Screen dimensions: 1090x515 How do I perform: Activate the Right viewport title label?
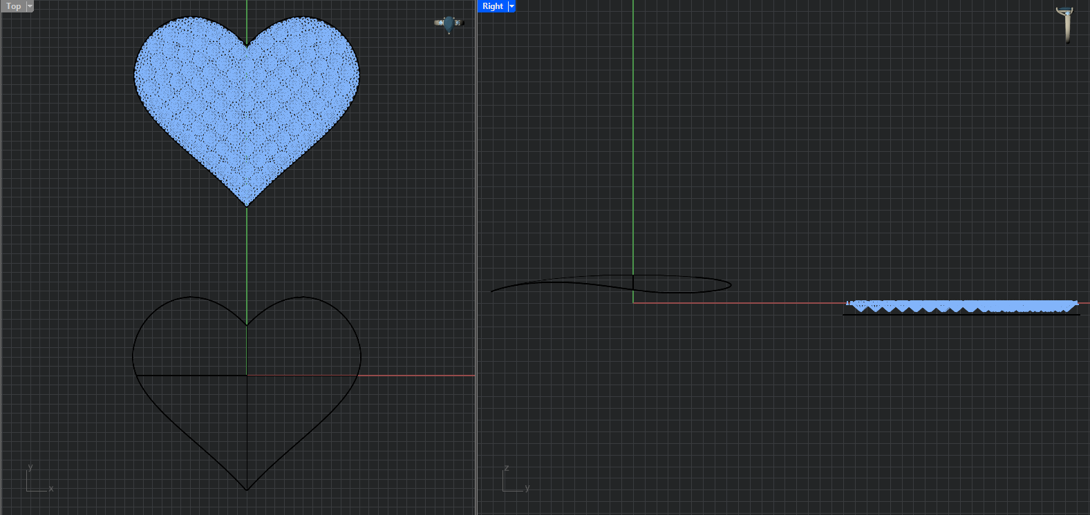pos(493,6)
